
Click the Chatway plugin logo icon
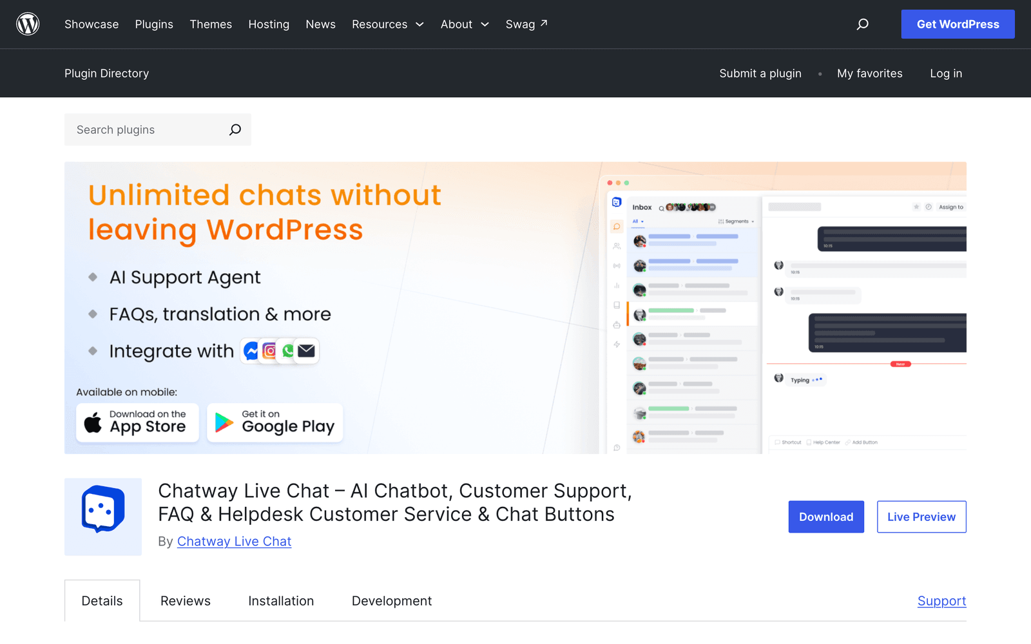[x=103, y=516]
